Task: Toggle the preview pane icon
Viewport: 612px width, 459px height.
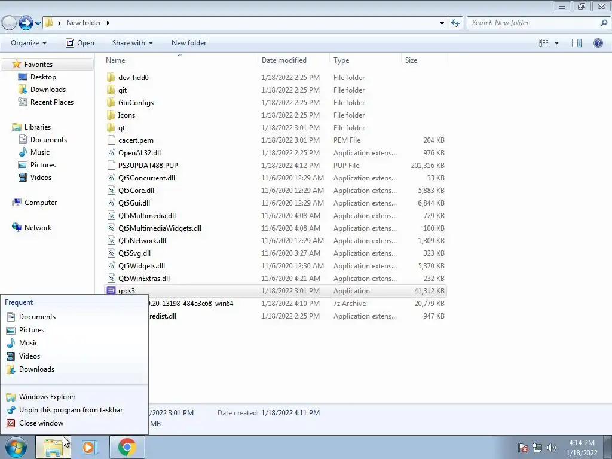Action: [577, 43]
